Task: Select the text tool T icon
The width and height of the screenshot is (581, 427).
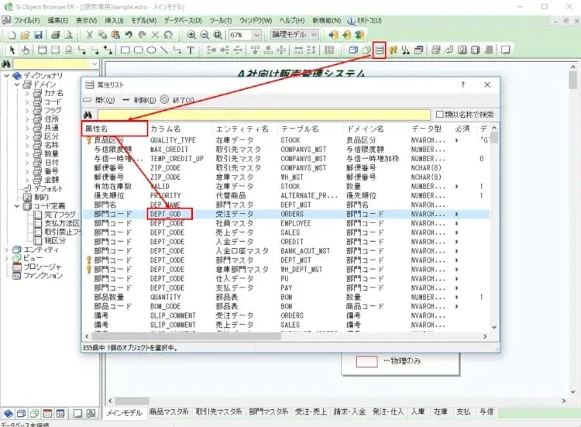Action: tap(191, 50)
